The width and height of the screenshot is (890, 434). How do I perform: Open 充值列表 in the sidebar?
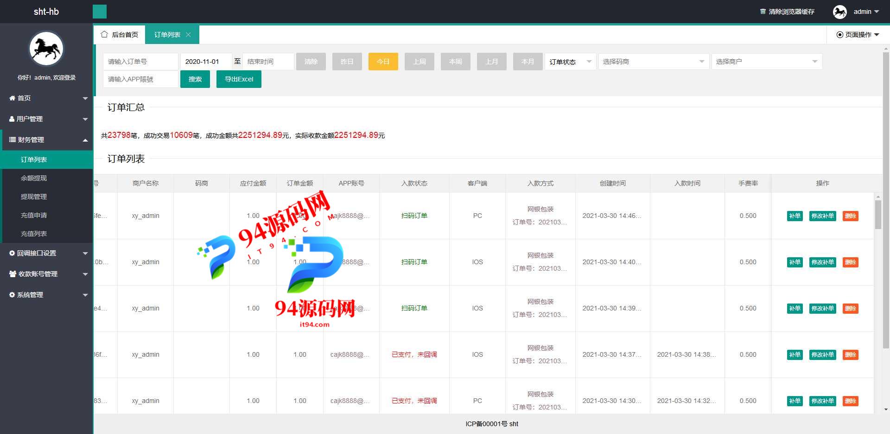tap(46, 234)
